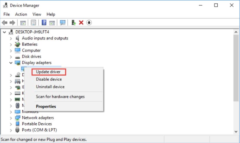Select the Display adapters label
Screen dimensions: 240x143
(x=37, y=63)
